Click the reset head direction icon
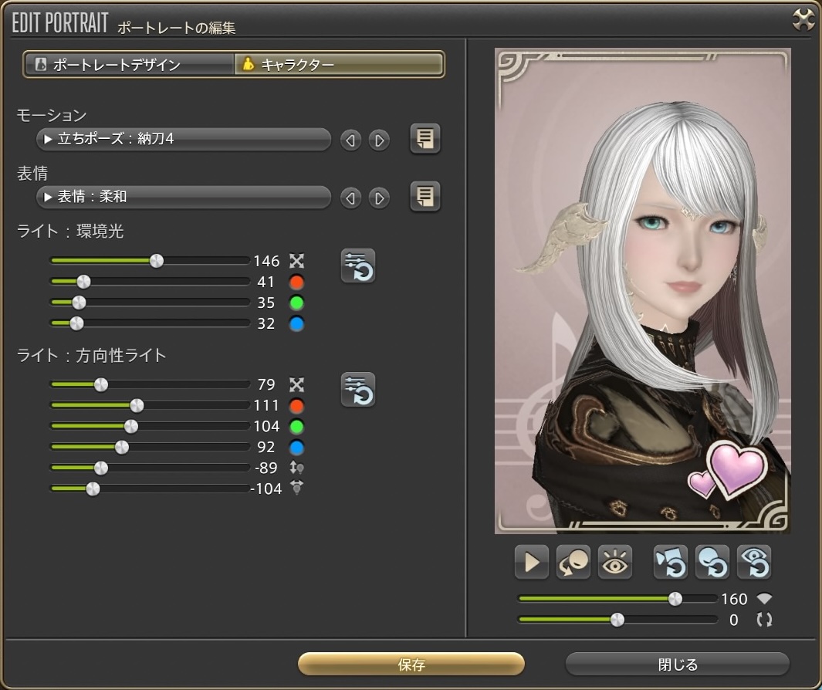 click(712, 563)
